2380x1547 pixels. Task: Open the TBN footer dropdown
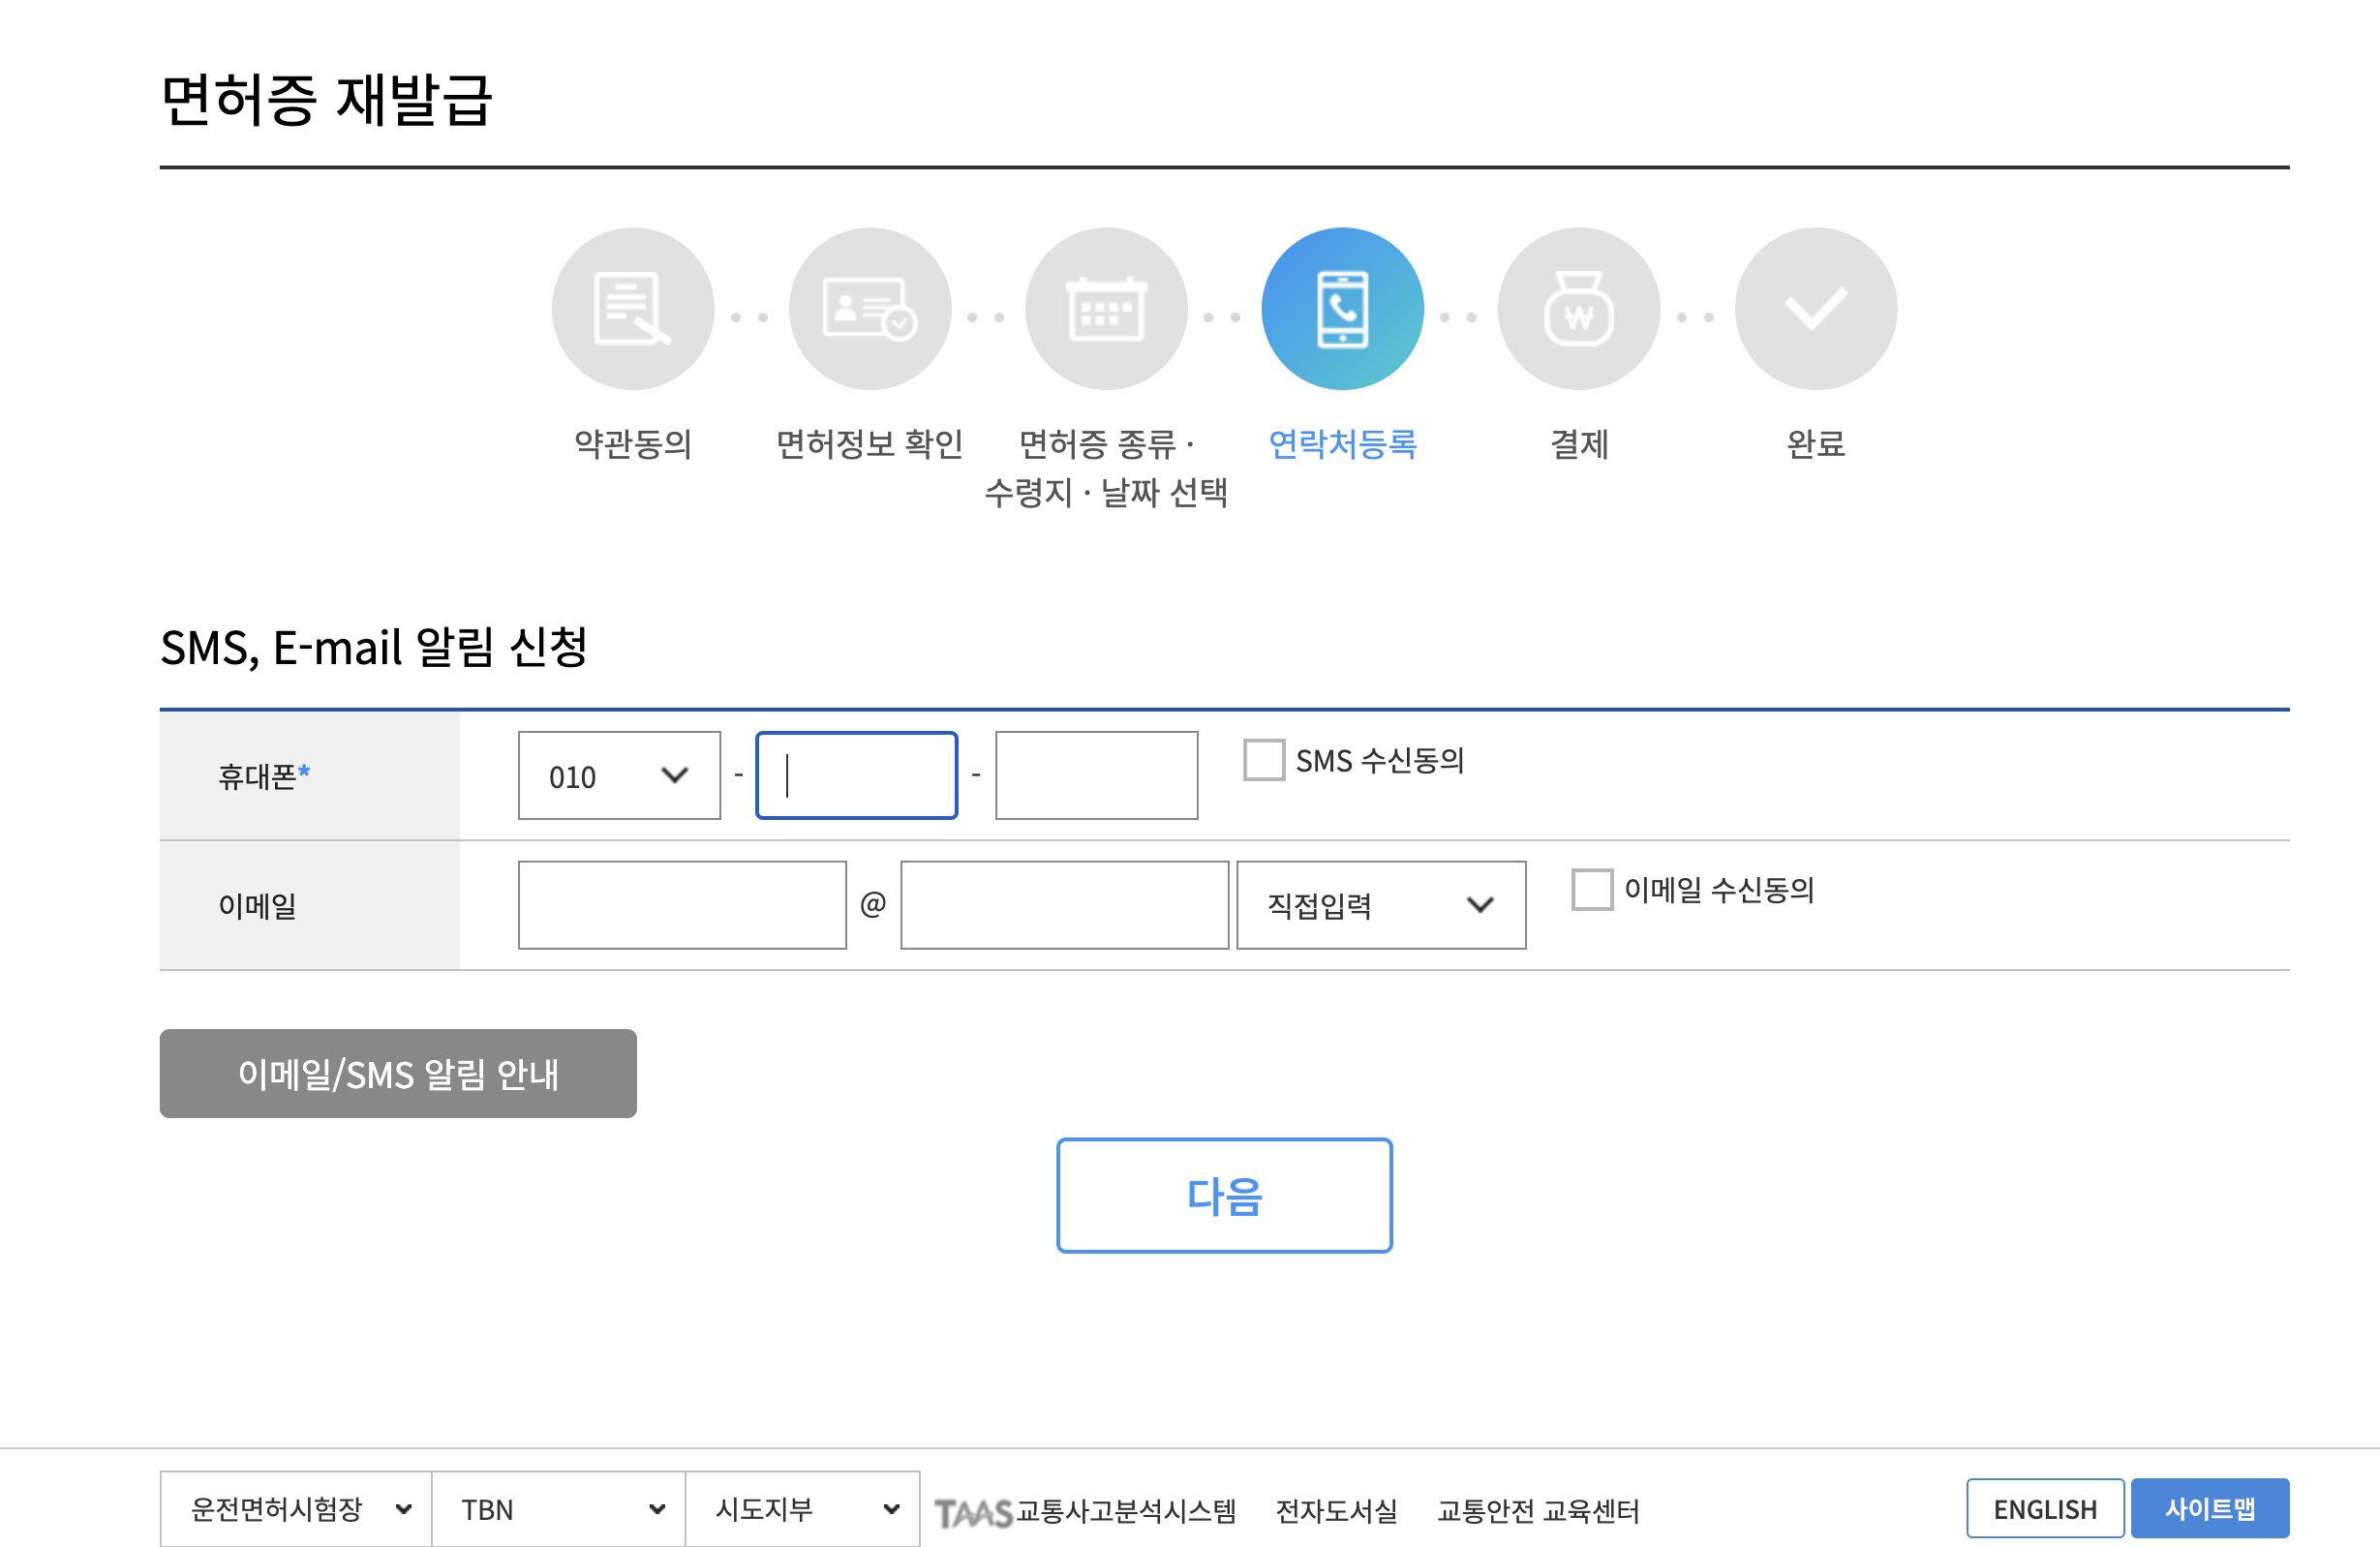[559, 1509]
